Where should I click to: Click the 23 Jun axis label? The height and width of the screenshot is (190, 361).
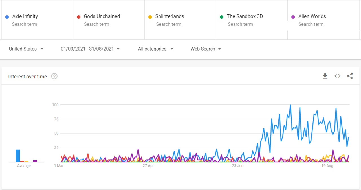click(238, 166)
